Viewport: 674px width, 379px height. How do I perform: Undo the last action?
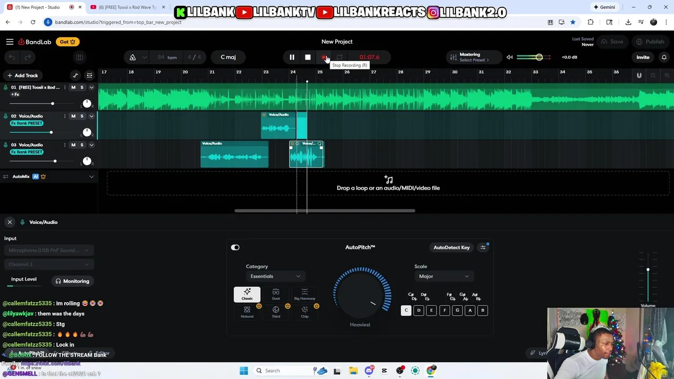pyautogui.click(x=12, y=57)
